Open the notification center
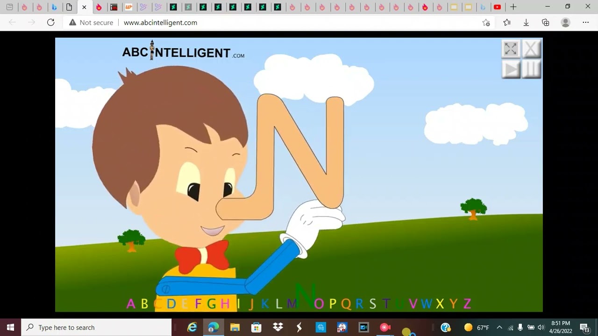 coord(584,327)
